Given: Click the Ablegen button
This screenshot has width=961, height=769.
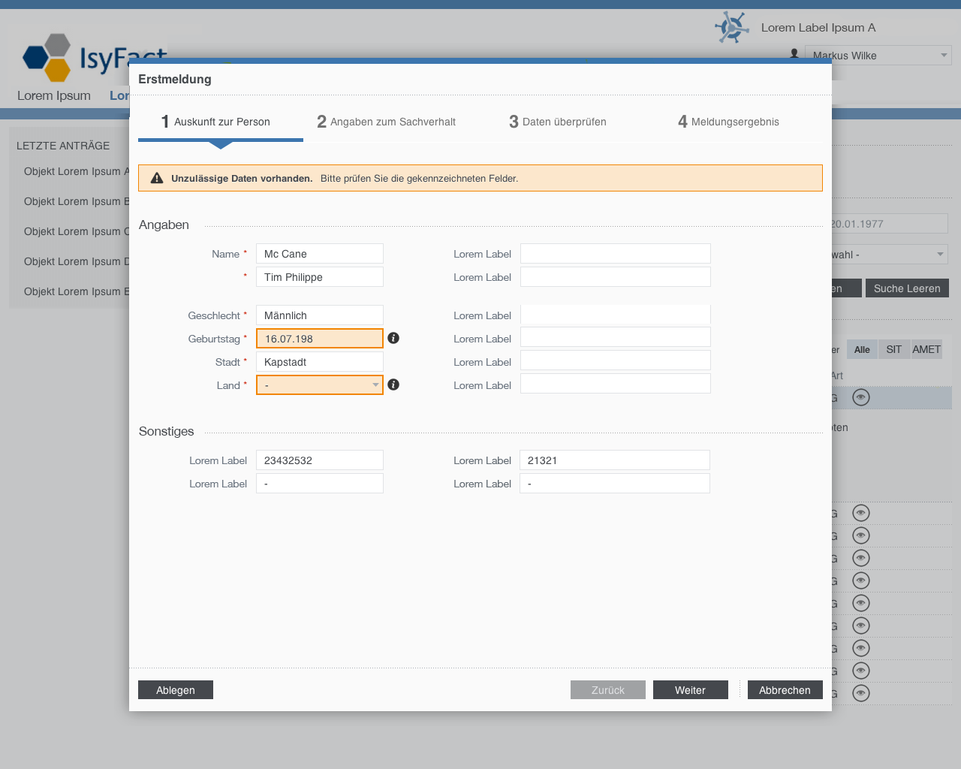Looking at the screenshot, I should click(x=176, y=690).
